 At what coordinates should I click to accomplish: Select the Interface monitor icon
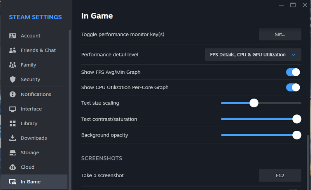point(12,109)
